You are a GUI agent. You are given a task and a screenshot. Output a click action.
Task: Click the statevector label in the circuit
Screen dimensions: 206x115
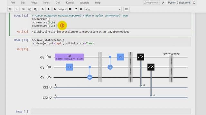[x=171, y=54]
